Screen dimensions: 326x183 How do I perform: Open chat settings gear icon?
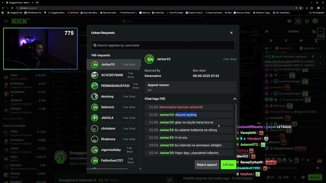(303, 177)
